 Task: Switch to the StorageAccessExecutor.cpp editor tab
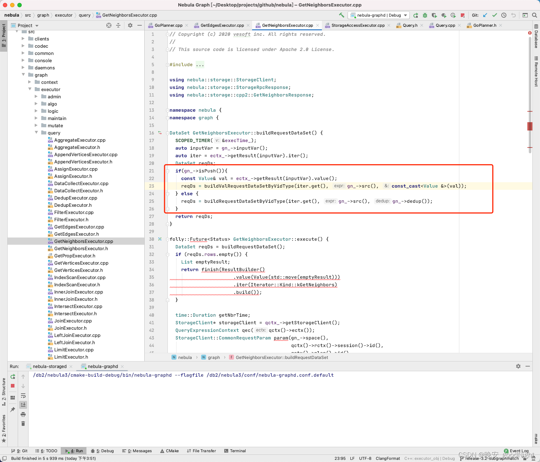coord(358,25)
